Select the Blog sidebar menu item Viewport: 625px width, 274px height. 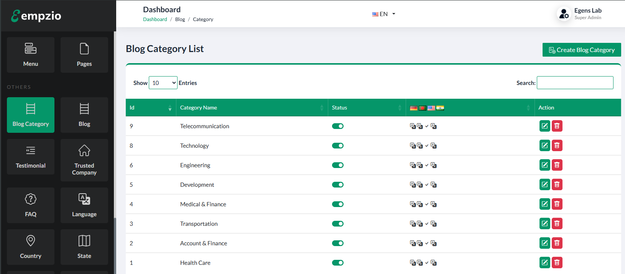tap(84, 115)
